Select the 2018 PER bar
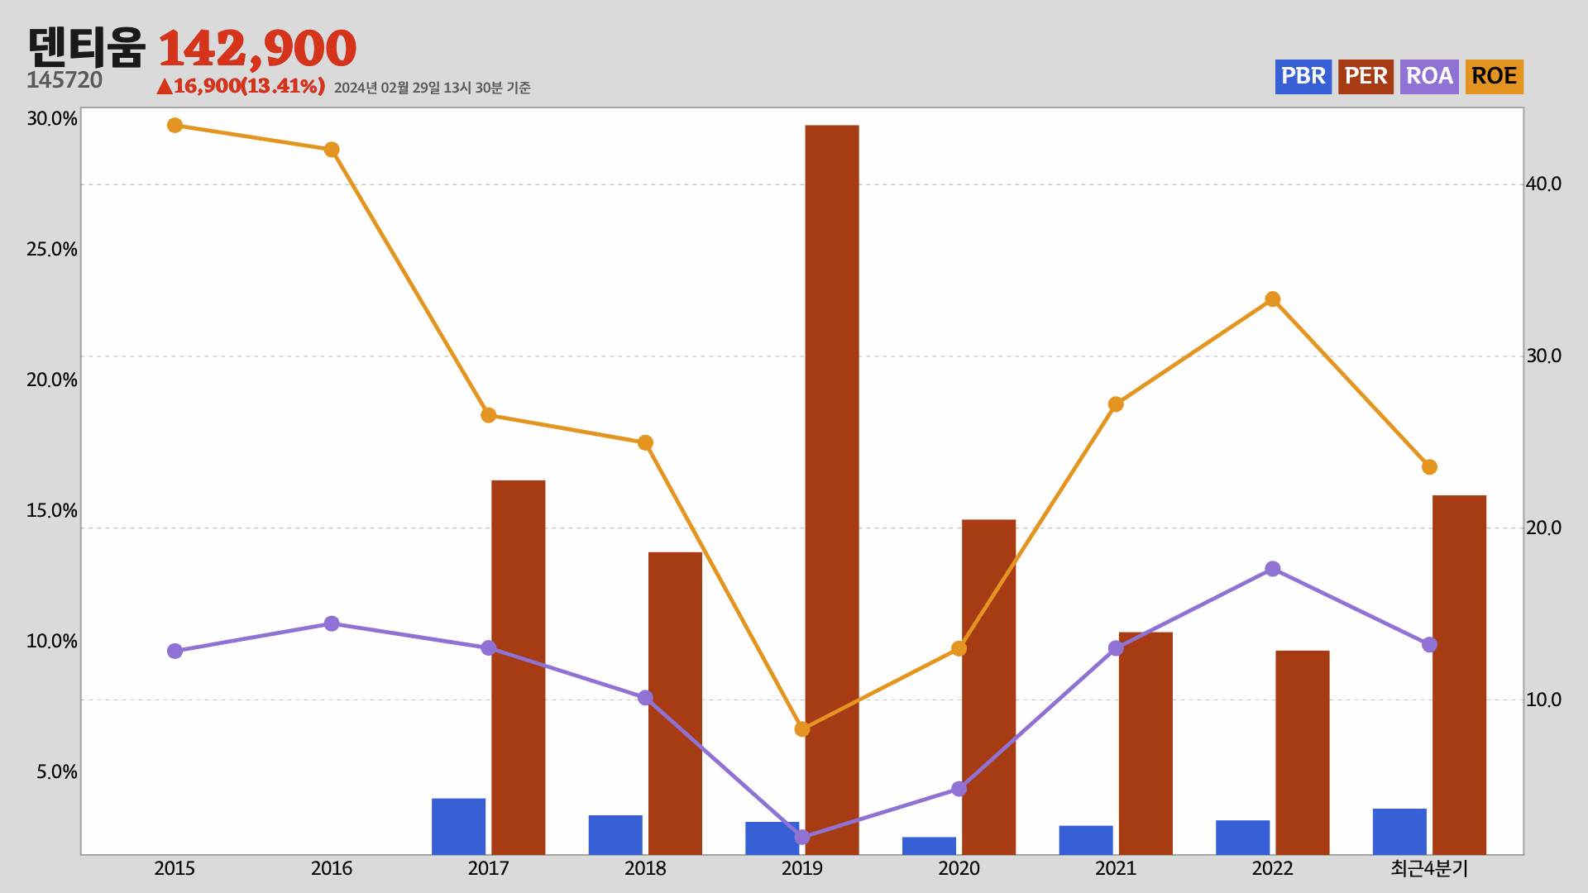Screen dimensions: 1588x893 [x=675, y=704]
